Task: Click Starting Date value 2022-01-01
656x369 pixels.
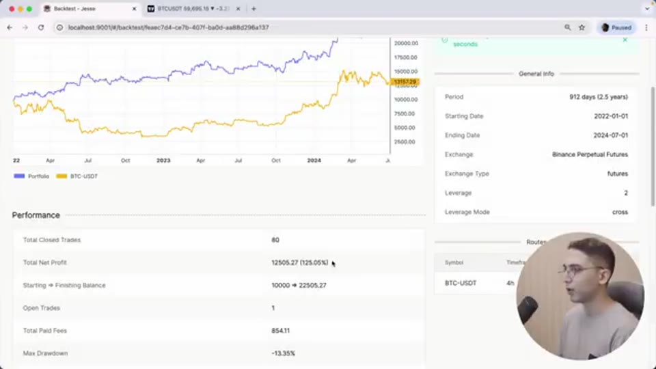Action: [611, 116]
